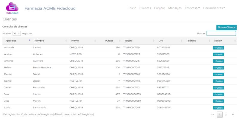Click card number 7119800001216
This screenshot has height=119, width=239.
131,61
